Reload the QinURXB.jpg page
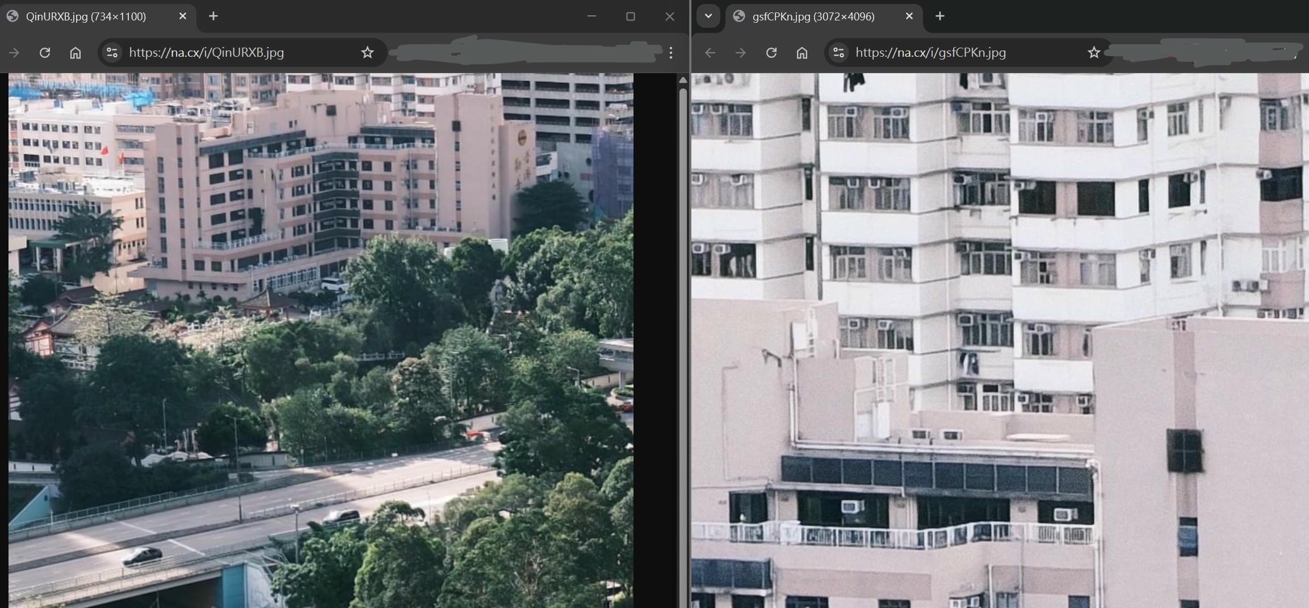 point(45,53)
